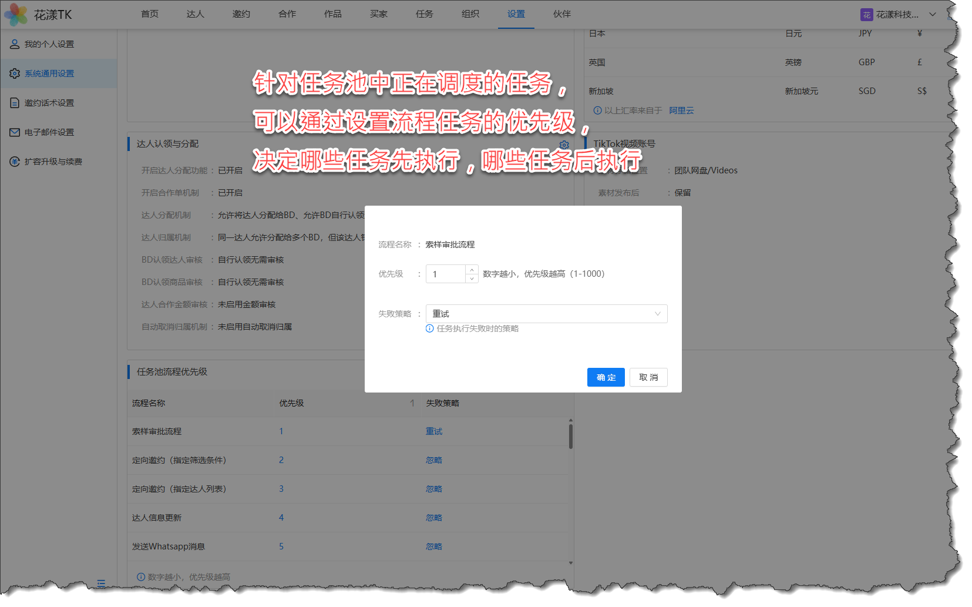Increase 优先级 with the up stepper arrow
The height and width of the screenshot is (607, 972).
tap(472, 270)
